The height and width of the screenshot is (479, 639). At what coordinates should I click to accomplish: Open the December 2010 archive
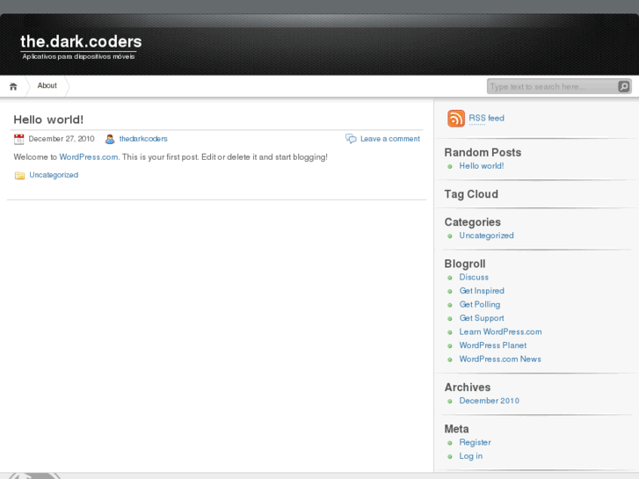coord(489,401)
